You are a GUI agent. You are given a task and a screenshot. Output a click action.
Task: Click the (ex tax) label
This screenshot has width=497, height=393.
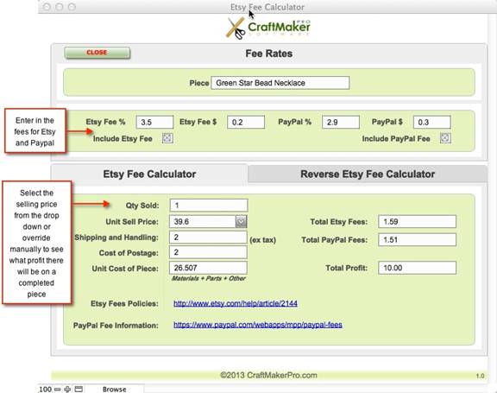click(263, 240)
